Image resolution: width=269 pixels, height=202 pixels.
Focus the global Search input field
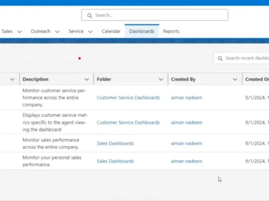(x=158, y=15)
